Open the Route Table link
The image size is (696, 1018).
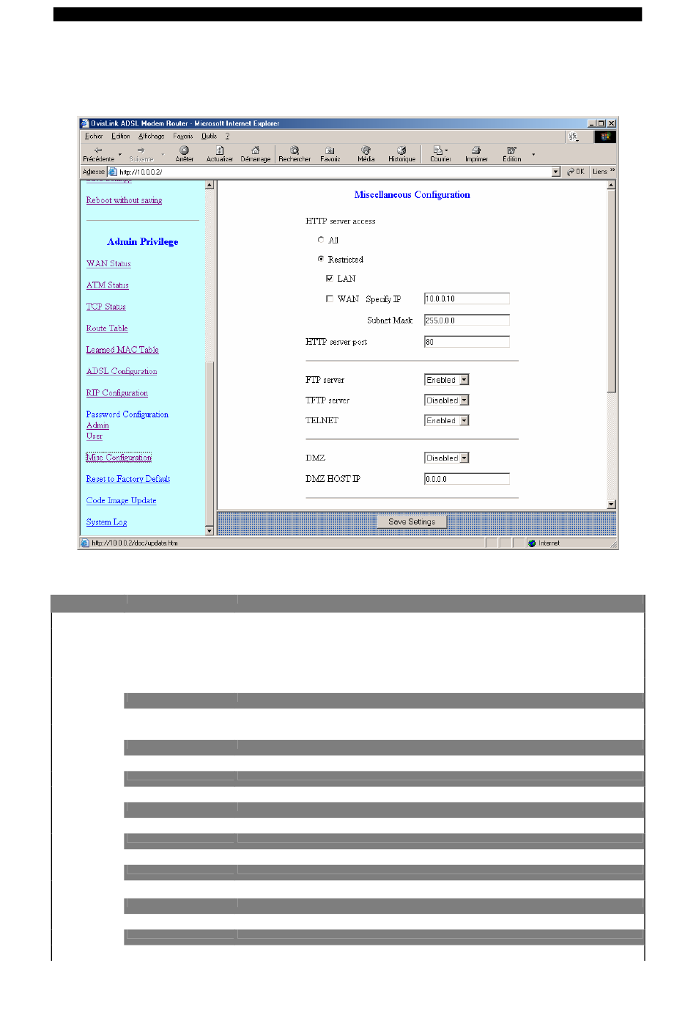107,329
